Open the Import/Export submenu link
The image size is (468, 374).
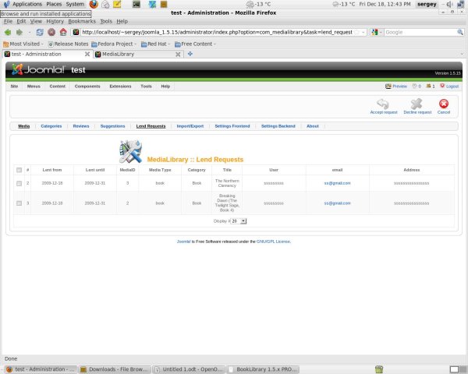tap(190, 126)
